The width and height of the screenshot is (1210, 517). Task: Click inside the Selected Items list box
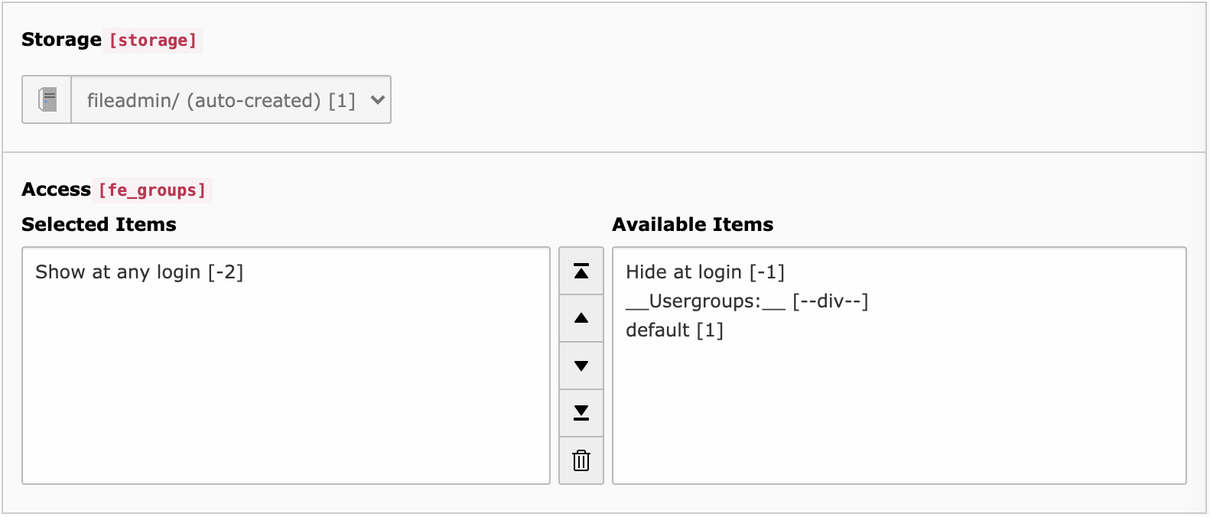pyautogui.click(x=287, y=367)
